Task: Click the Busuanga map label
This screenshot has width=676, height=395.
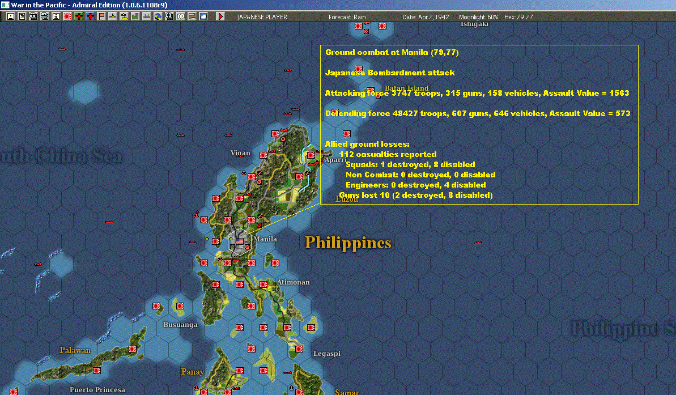Action: point(180,325)
